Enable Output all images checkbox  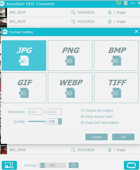(x=82, y=110)
